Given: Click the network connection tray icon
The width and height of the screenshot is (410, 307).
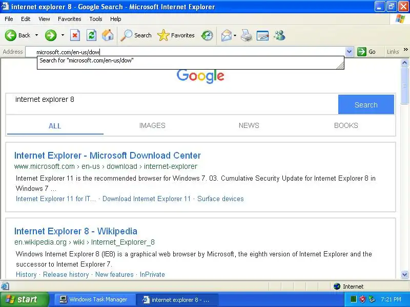Looking at the screenshot, I should click(372, 299).
